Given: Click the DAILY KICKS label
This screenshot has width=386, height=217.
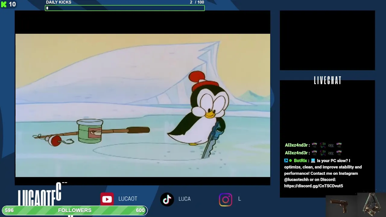Looking at the screenshot, I should pos(59,2).
